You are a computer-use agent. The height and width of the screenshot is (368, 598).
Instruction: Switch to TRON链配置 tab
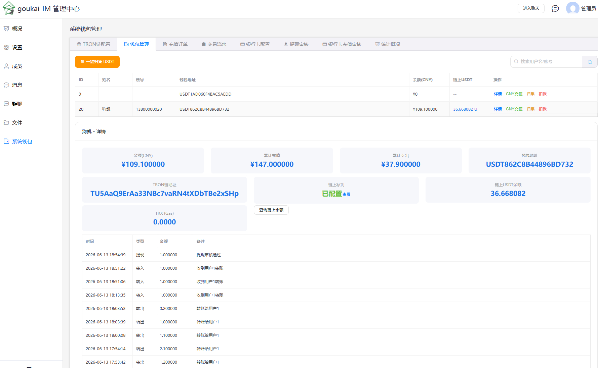click(93, 44)
